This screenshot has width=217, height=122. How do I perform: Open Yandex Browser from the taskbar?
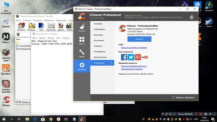point(58,119)
